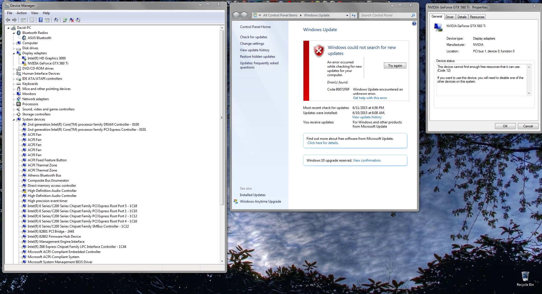Click the Uninstall device toolbar icon with red X
This screenshot has height=294, width=542.
[71, 20]
